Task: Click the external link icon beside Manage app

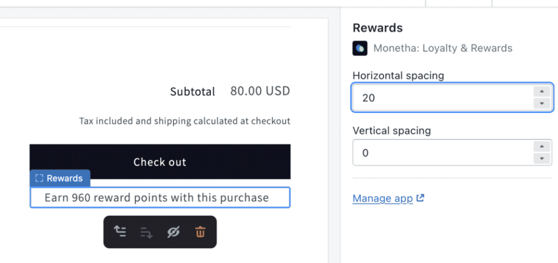Action: click(x=420, y=198)
